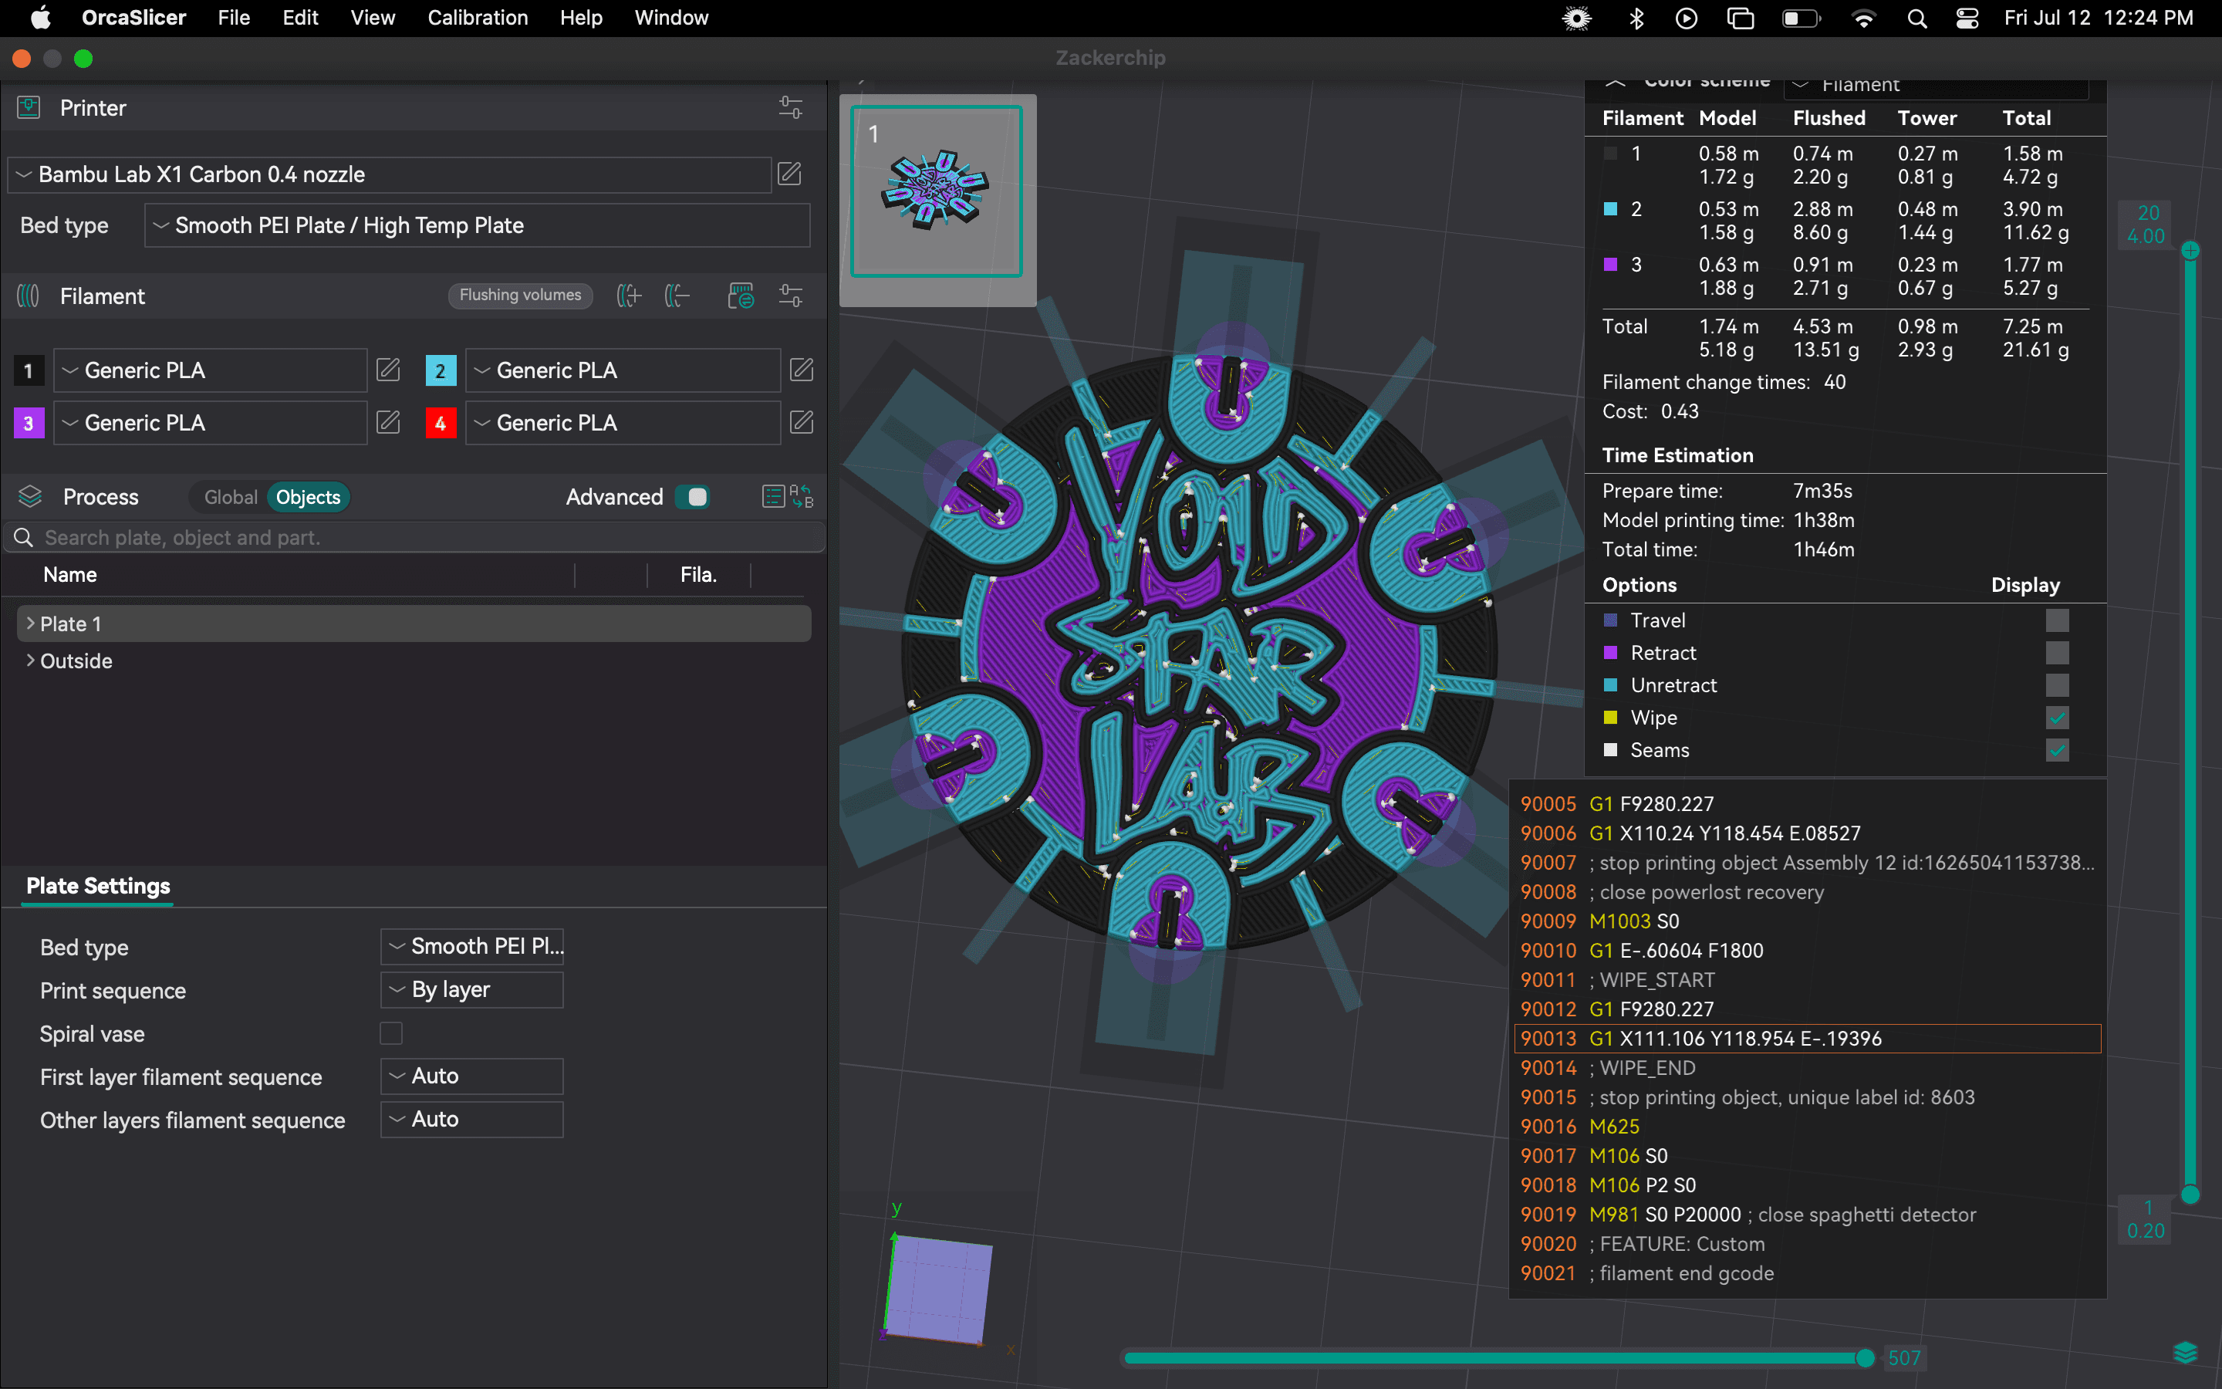Click filament 3 purple color swatch
This screenshot has height=1389, width=2222.
tap(29, 423)
